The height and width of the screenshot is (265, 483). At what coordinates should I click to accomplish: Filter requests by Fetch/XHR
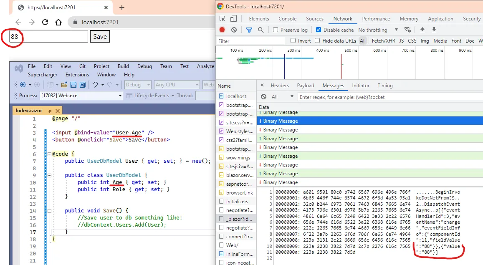point(383,40)
